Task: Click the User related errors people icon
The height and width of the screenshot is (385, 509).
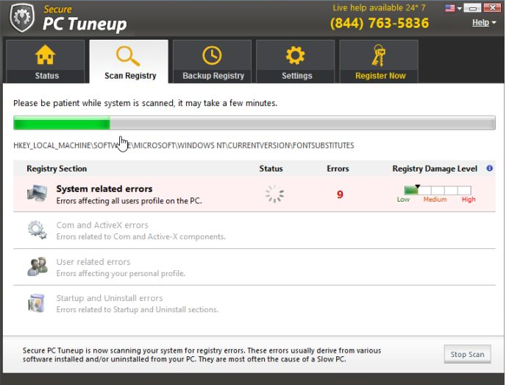Action: (37, 266)
